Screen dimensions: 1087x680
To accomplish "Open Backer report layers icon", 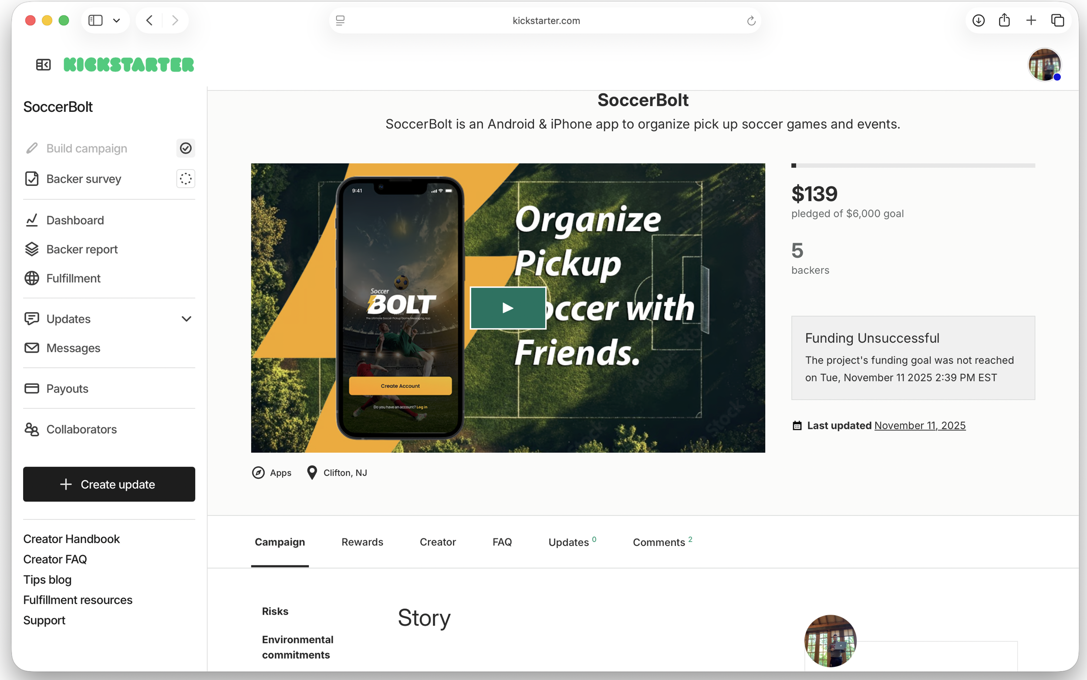I will [31, 249].
